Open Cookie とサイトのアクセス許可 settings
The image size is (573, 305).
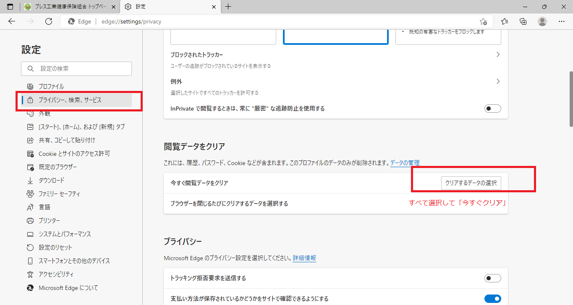76,154
